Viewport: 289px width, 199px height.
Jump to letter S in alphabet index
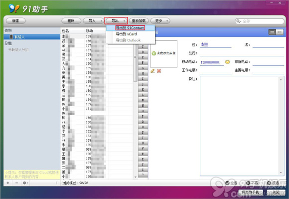(143, 133)
